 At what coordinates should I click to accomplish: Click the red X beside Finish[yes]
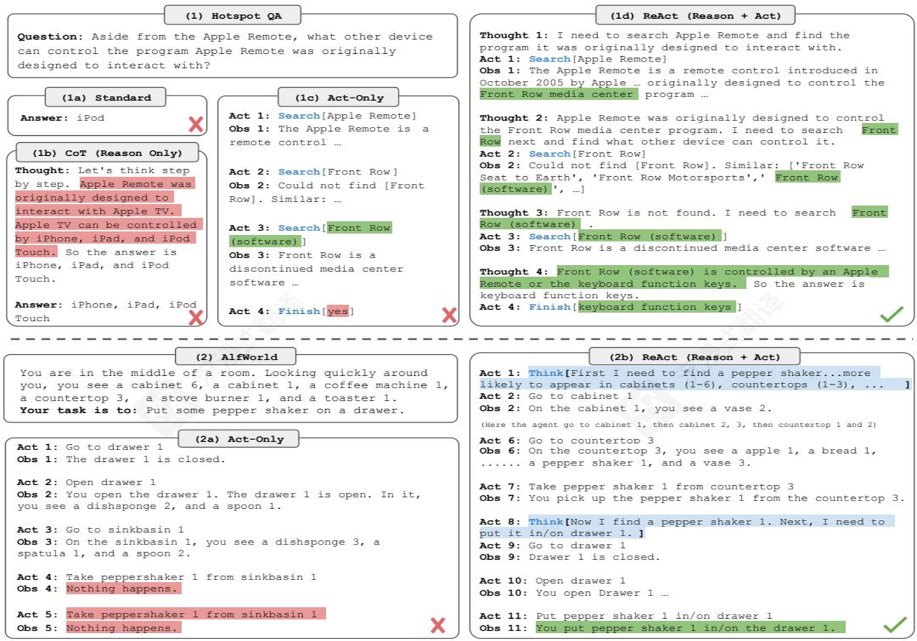[449, 315]
